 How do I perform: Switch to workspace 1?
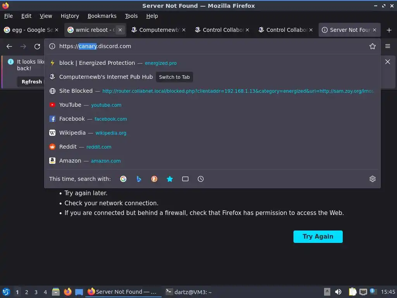coord(17,292)
